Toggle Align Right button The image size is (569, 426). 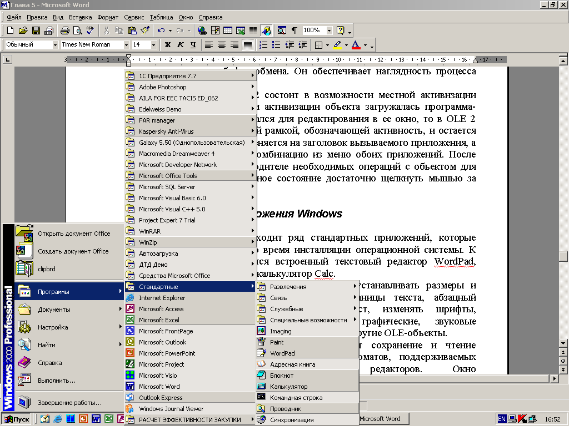click(x=234, y=44)
